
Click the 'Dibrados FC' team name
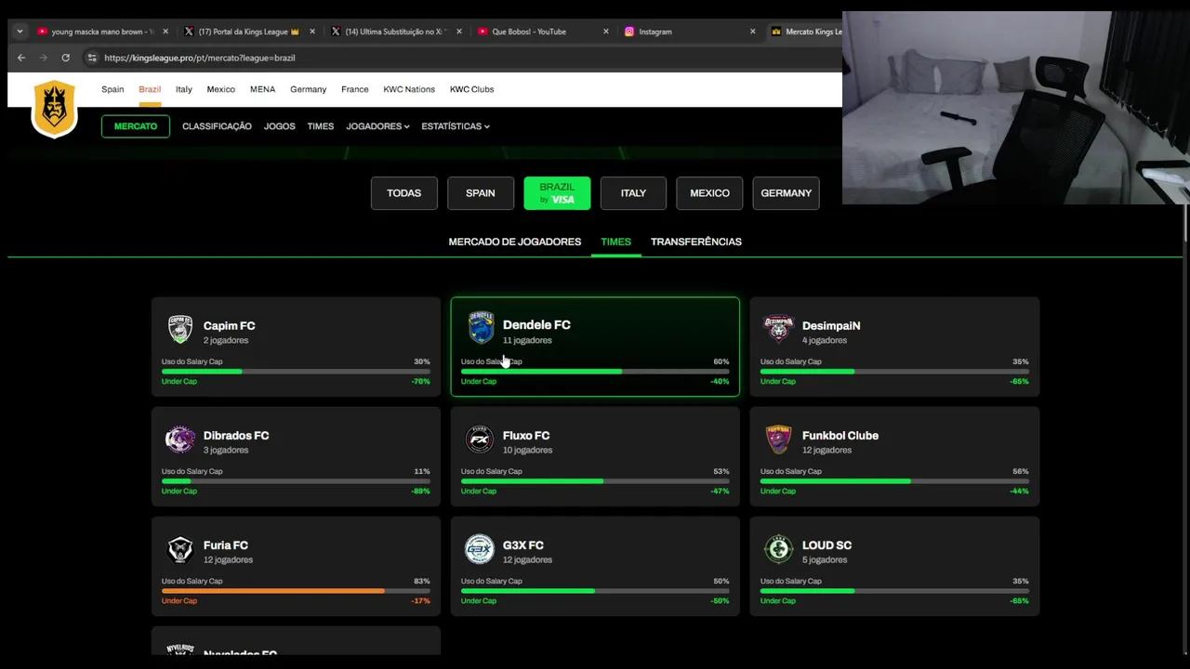236,436
